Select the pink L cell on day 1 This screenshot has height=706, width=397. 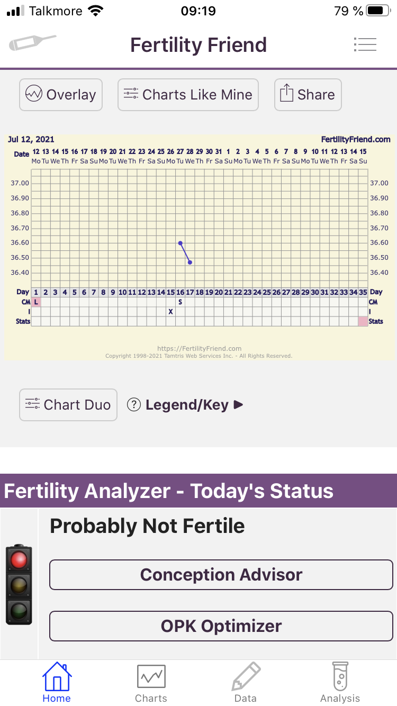(x=36, y=302)
